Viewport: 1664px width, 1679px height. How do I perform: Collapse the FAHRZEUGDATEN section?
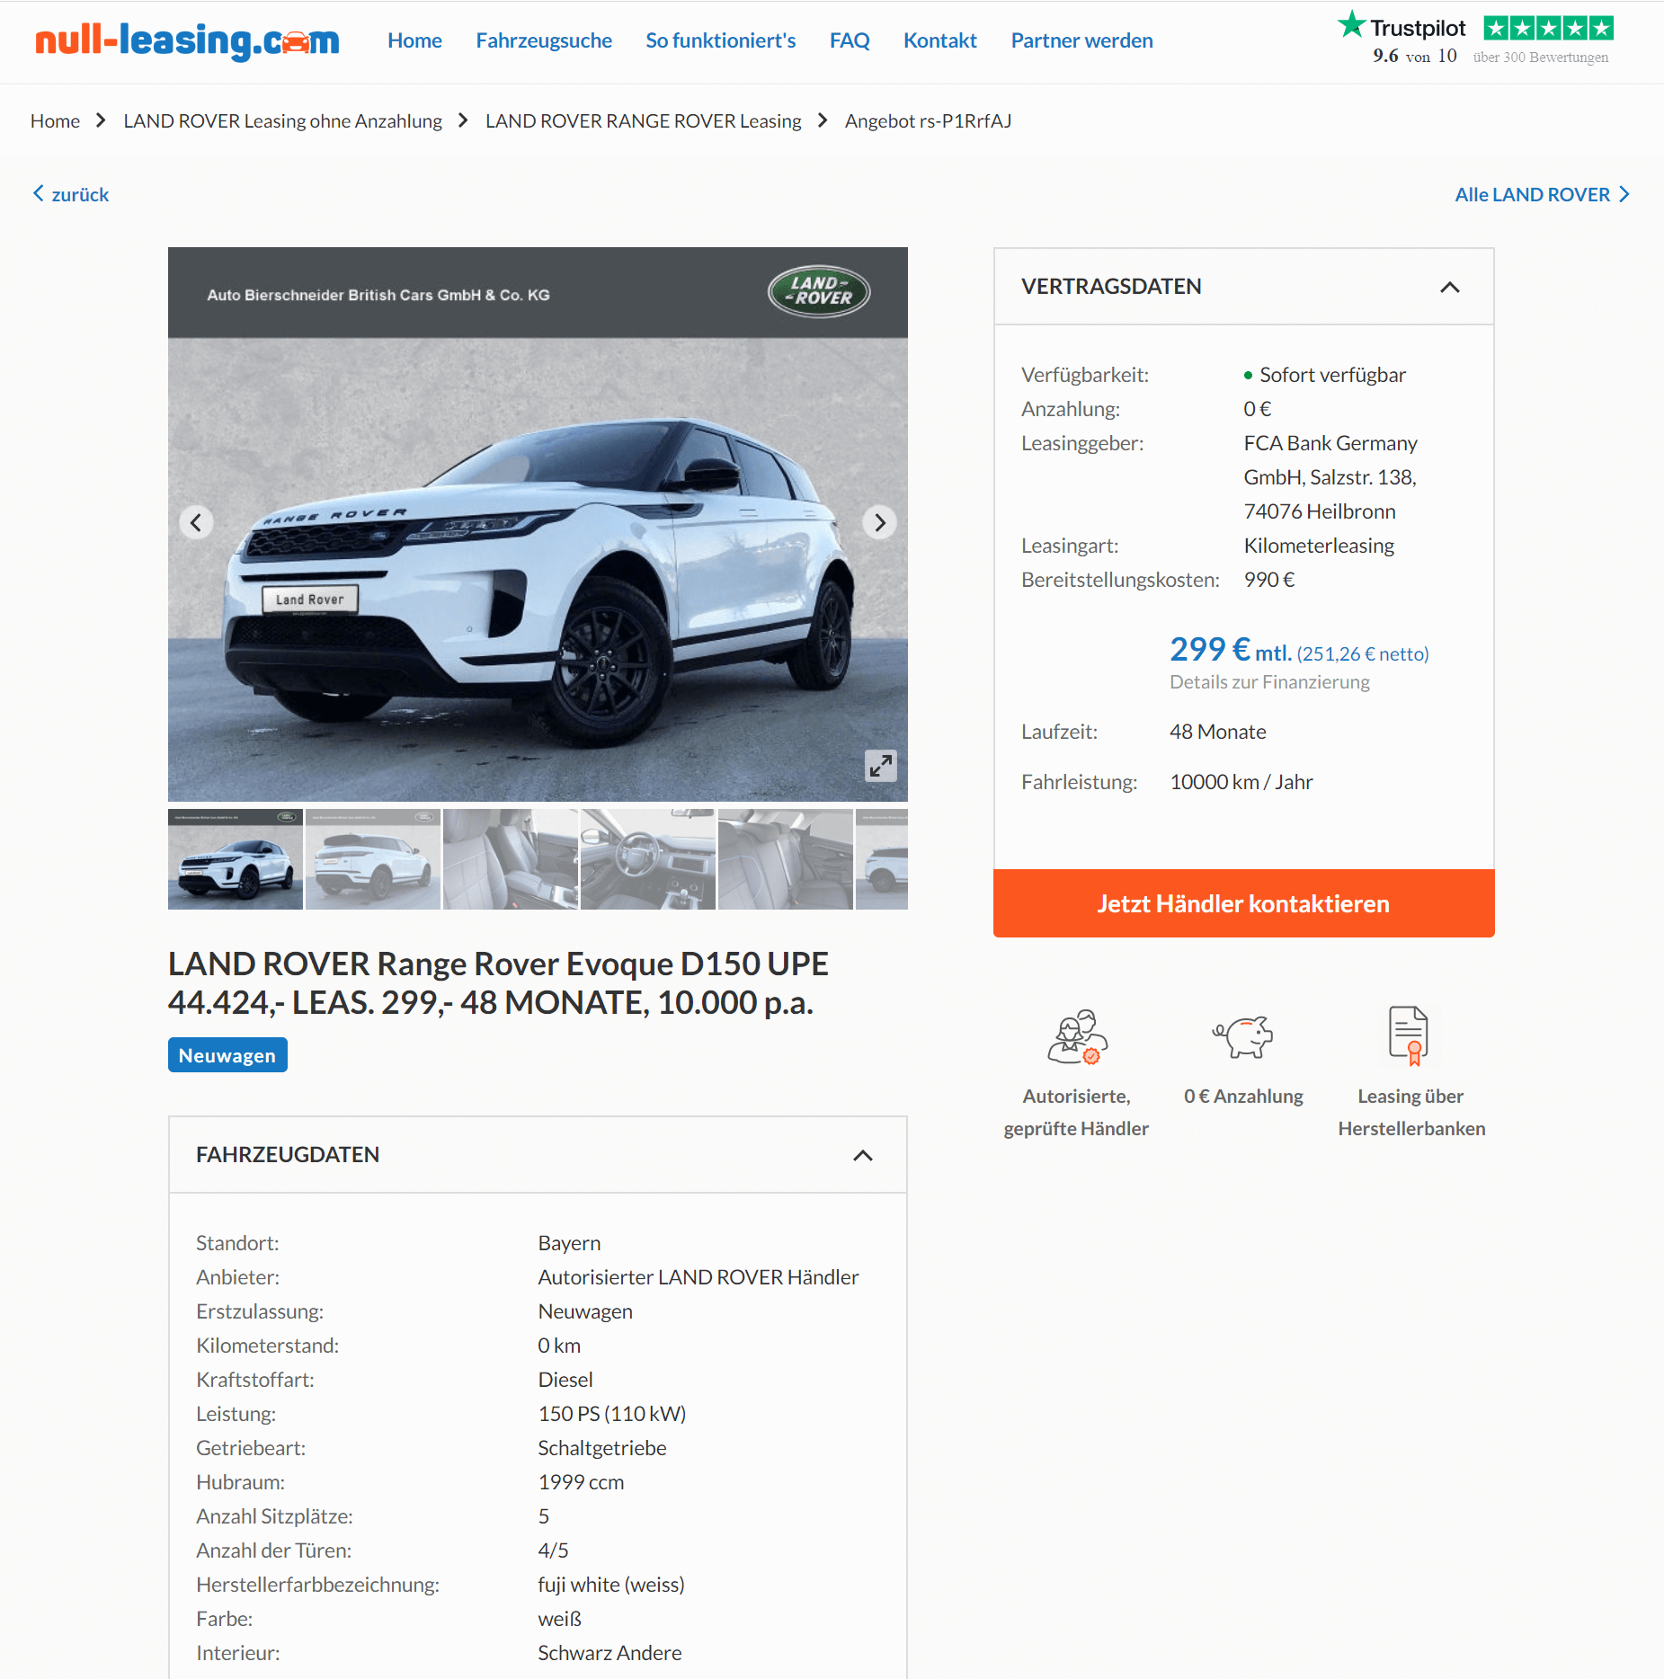(862, 1155)
